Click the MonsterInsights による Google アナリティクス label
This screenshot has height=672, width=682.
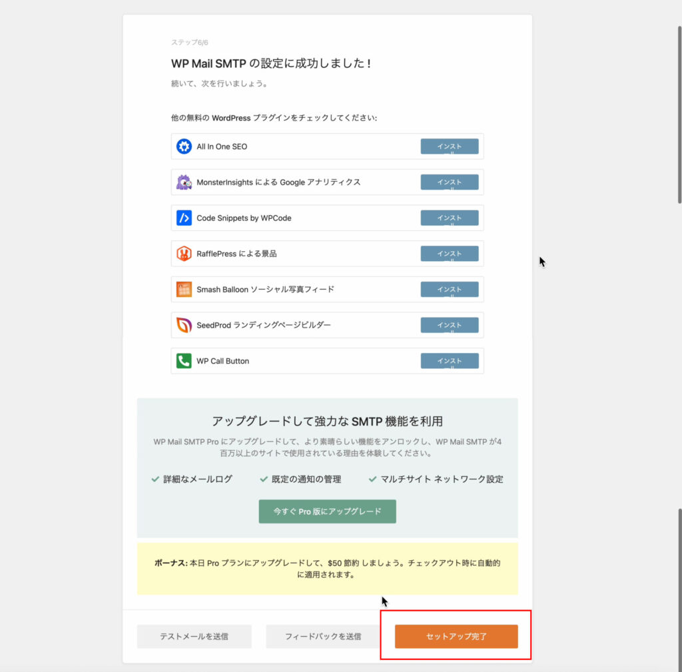(x=278, y=182)
